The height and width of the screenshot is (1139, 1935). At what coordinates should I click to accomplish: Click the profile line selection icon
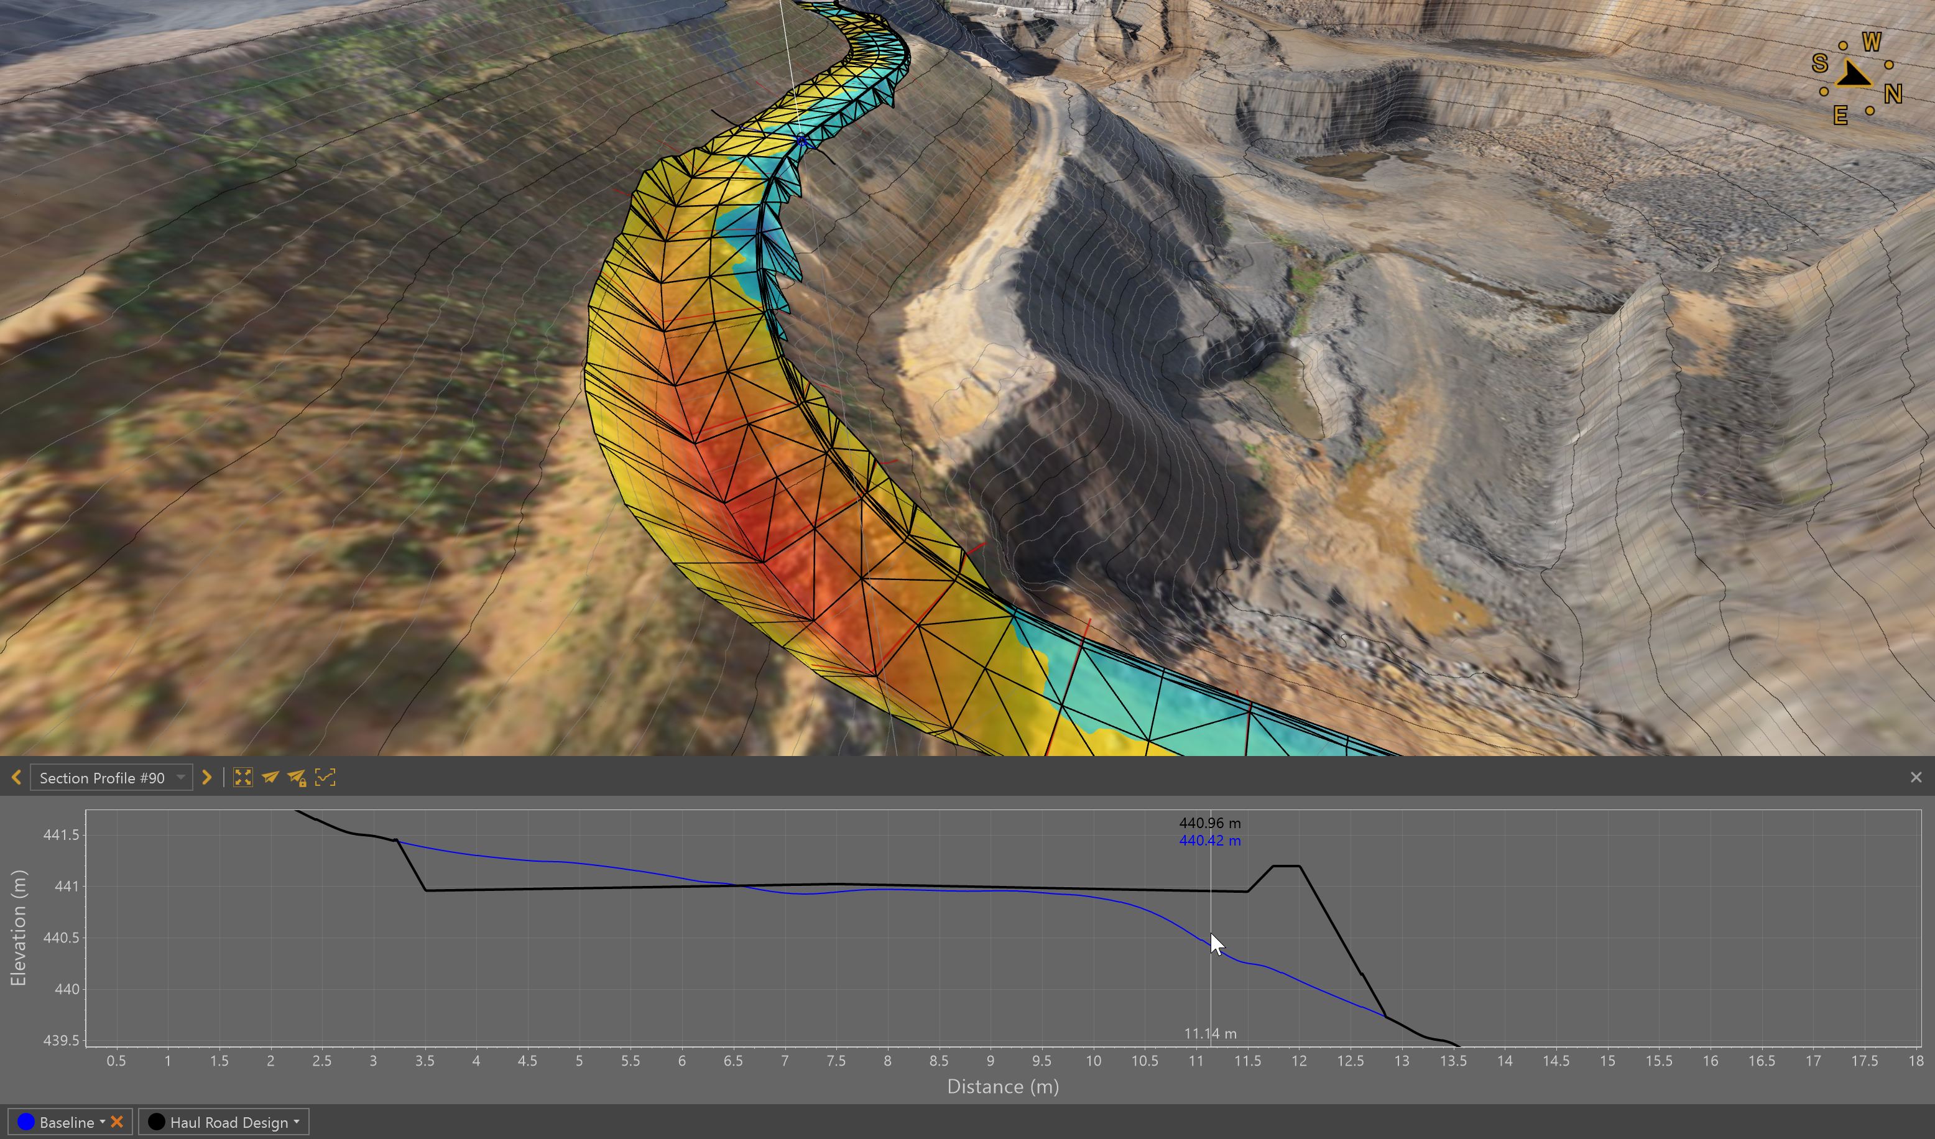click(326, 777)
